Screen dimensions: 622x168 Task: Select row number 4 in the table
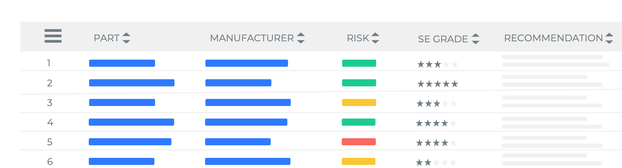[50, 122]
